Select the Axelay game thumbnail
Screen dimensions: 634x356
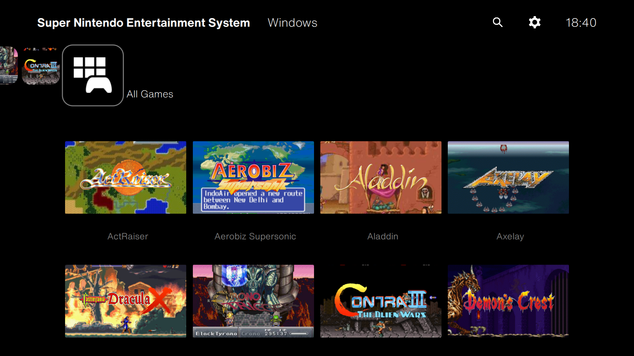(x=508, y=177)
